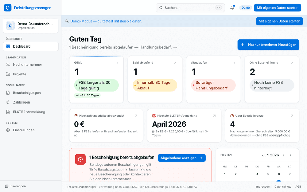Image resolution: width=307 pixels, height=192 pixels.
Task: Click the Bagatellgrenze gauge icon
Action: [232, 116]
